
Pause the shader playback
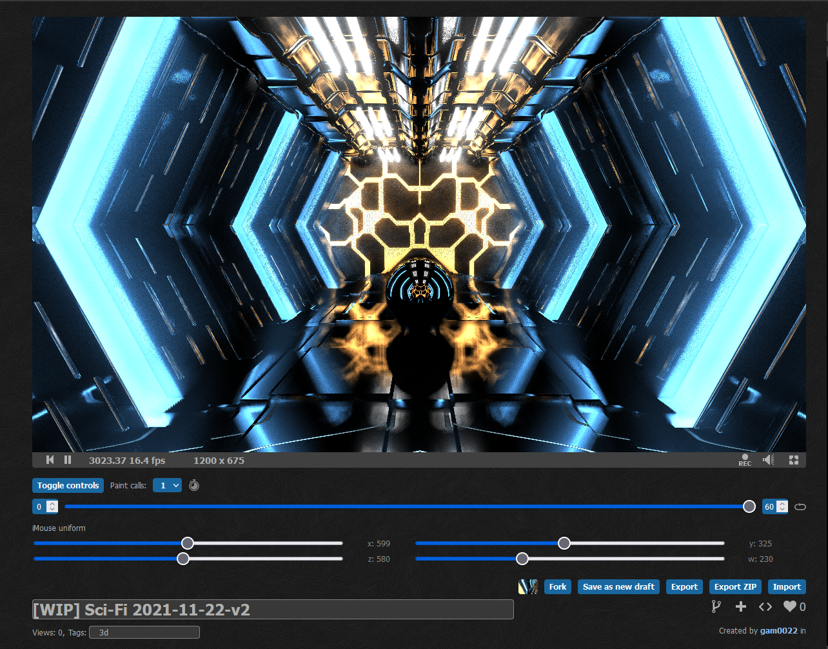(68, 460)
